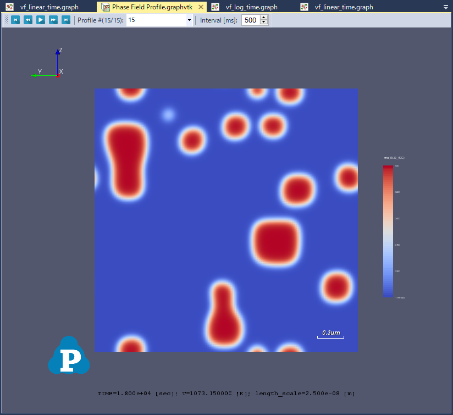Click the vf_log_time.graph tab icon
This screenshot has width=453, height=415.
216,7
